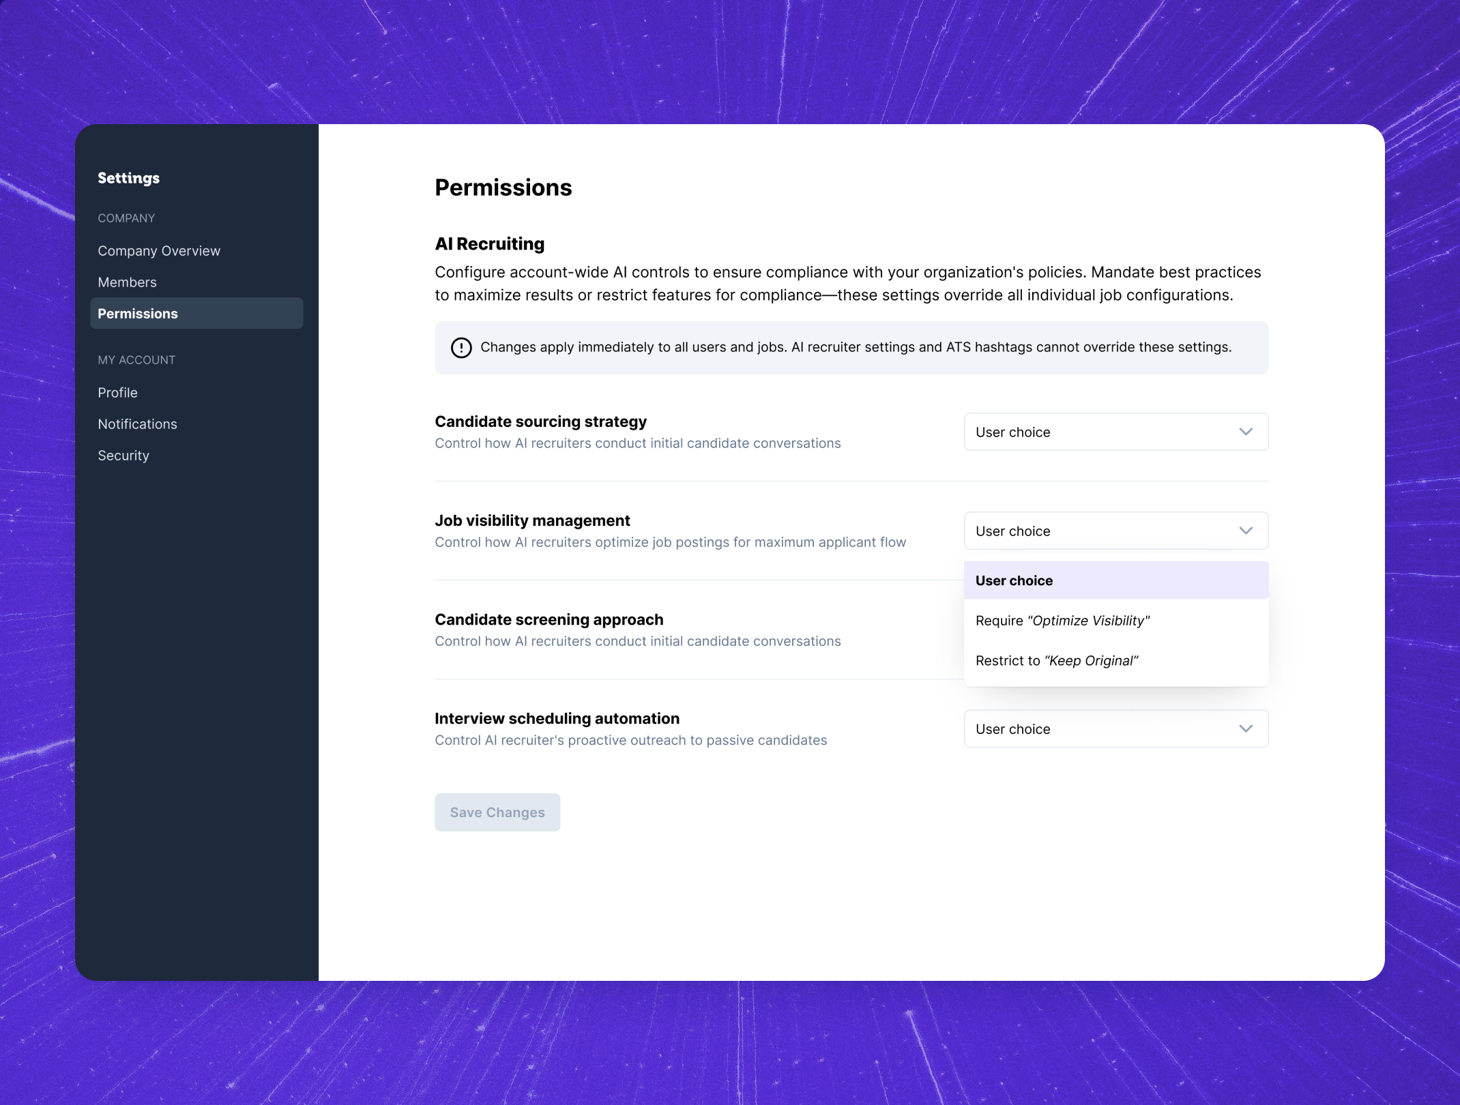Open the Candidate sourcing strategy dropdown
The width and height of the screenshot is (1460, 1105).
pos(1115,432)
